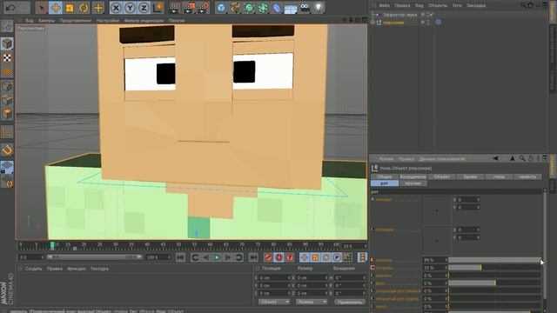Click the Undo arrow in top toolbar
The image size is (557, 313).
pyautogui.click(x=10, y=8)
